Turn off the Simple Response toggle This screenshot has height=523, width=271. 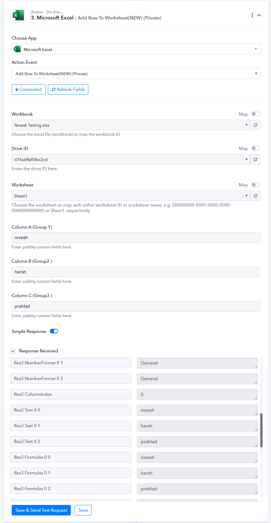point(54,331)
